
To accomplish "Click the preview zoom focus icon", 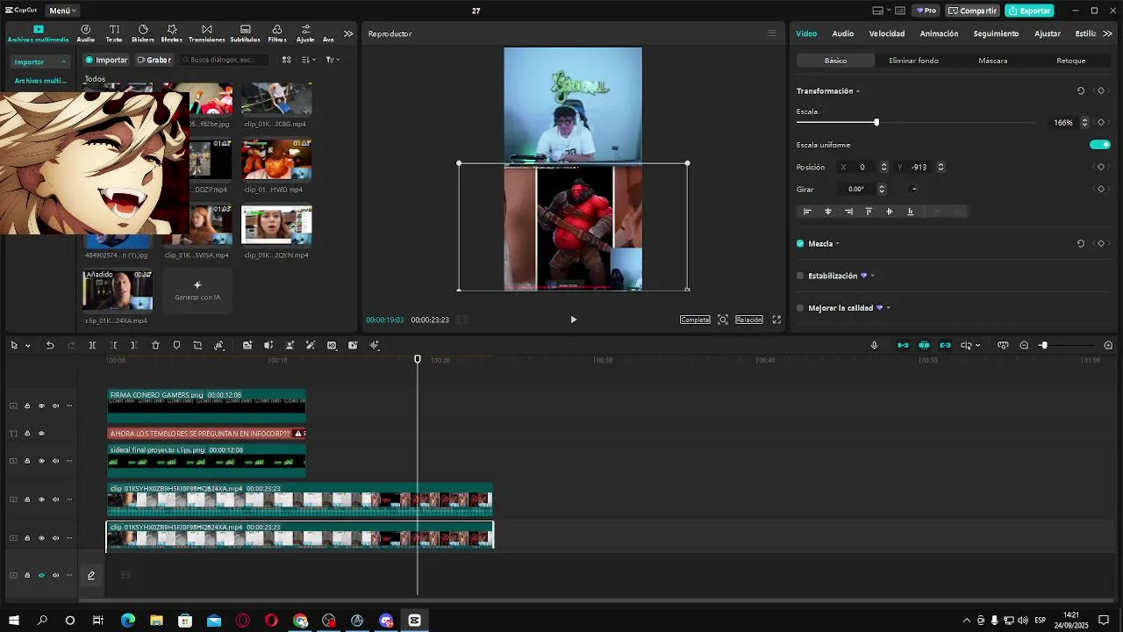I will click(723, 320).
